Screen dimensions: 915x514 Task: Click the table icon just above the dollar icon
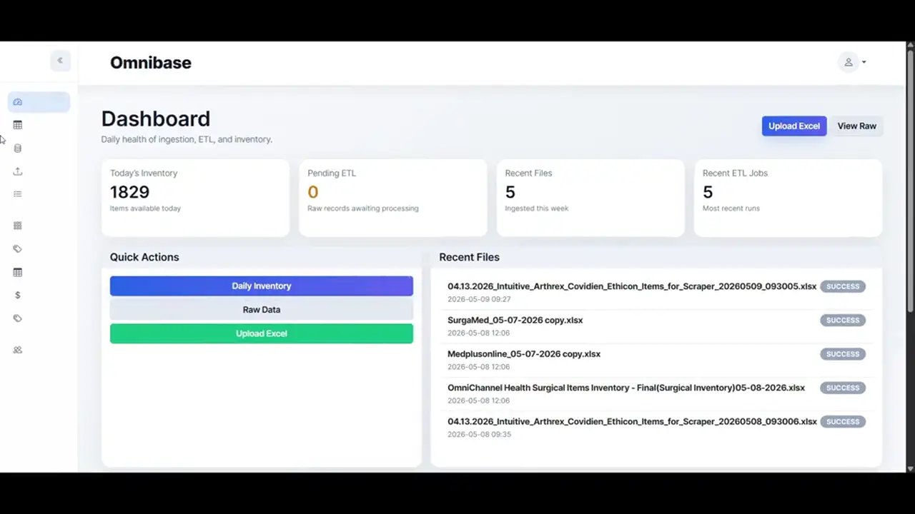point(18,272)
